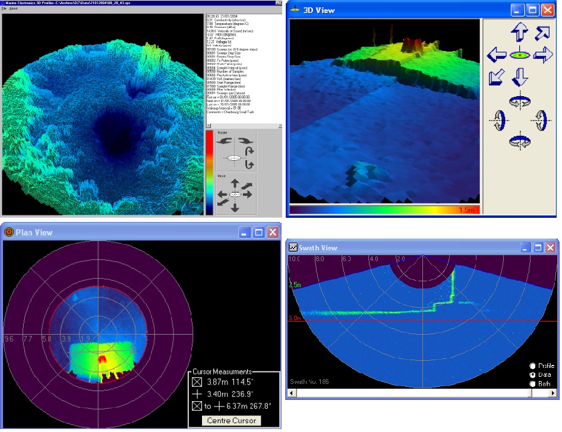Click the left vertical-ring rotate icon in 3D View
The height and width of the screenshot is (432, 562).
[x=499, y=120]
